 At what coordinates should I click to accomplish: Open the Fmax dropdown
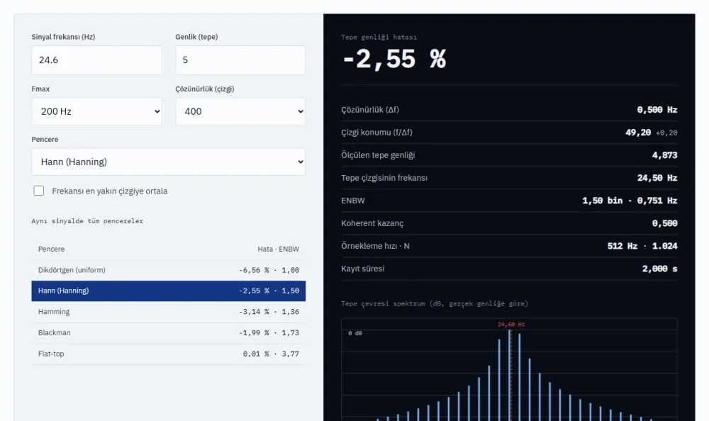96,111
